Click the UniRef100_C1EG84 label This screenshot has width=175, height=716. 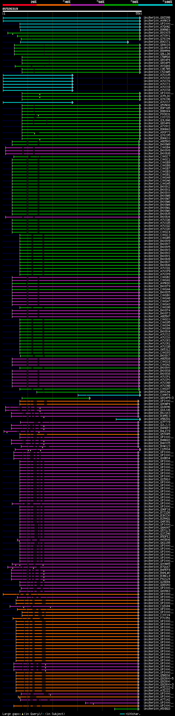tap(157, 607)
